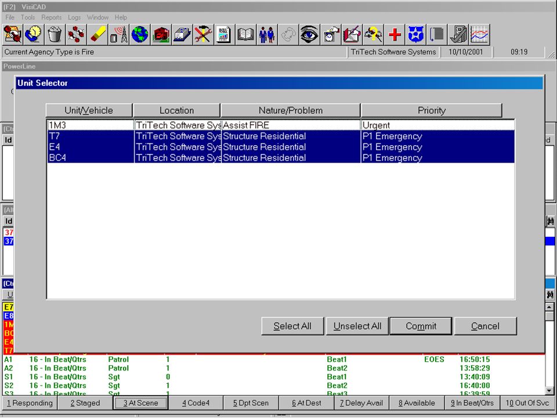Click the unit list scrollbar down arrow

click(x=549, y=391)
